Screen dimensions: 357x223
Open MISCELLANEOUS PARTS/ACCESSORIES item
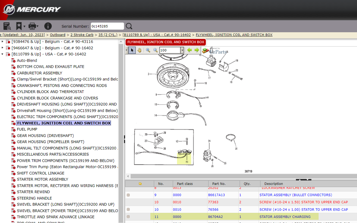pos(53,154)
